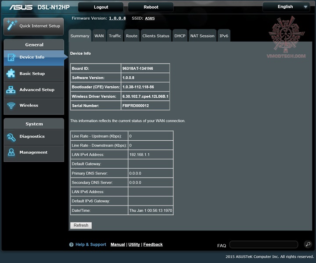
Task: Select the DHCP tab
Action: click(180, 36)
